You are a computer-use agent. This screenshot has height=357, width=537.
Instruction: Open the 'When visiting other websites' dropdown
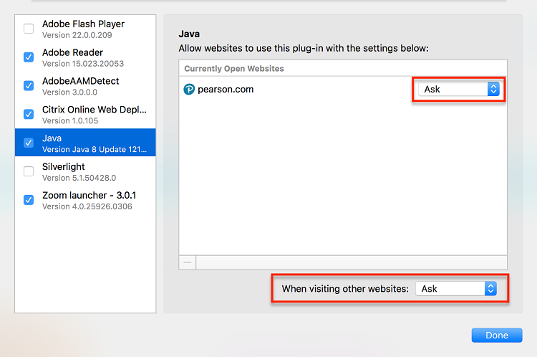(x=456, y=289)
